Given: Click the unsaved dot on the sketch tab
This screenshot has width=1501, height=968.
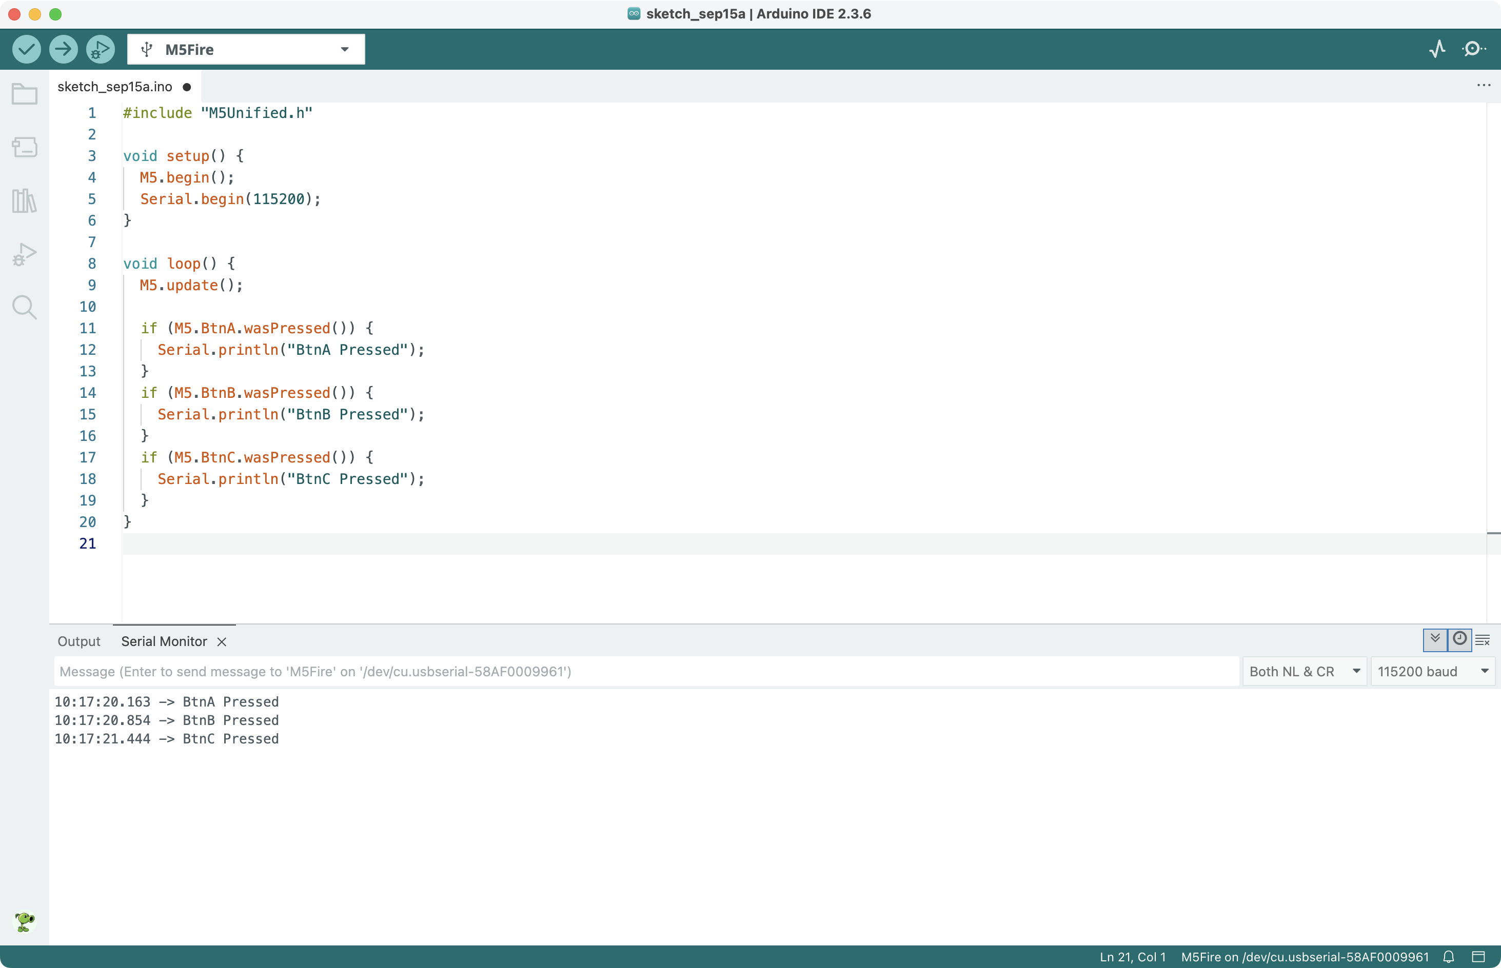Looking at the screenshot, I should point(187,87).
